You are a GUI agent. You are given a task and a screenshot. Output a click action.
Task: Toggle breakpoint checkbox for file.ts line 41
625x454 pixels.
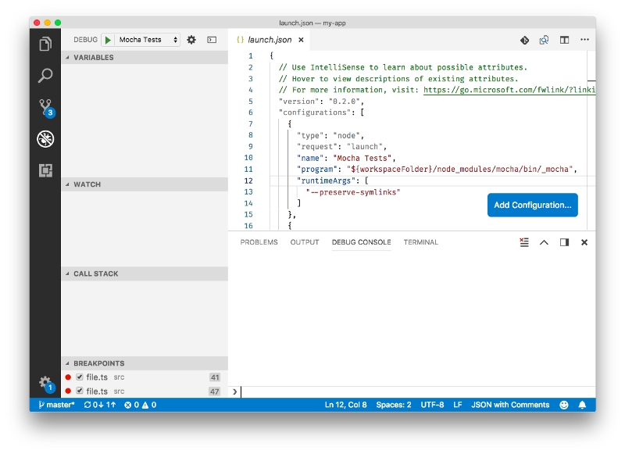[x=80, y=377]
